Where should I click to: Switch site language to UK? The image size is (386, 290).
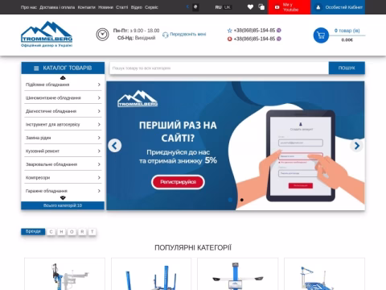(227, 7)
